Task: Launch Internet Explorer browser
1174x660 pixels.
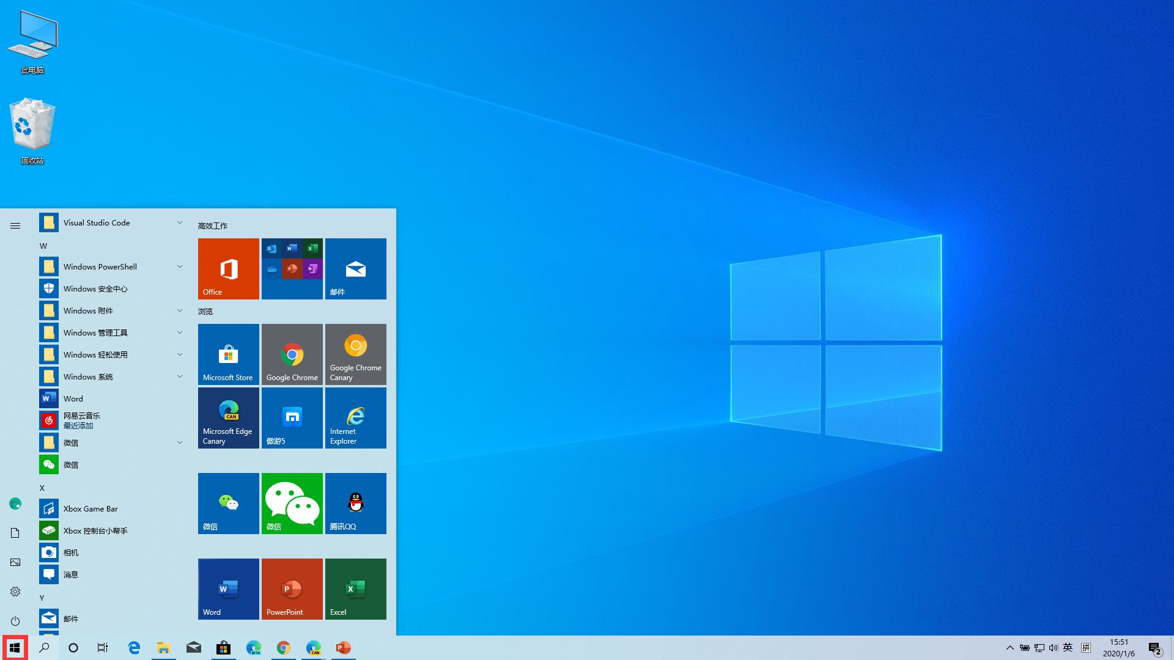Action: click(x=356, y=417)
